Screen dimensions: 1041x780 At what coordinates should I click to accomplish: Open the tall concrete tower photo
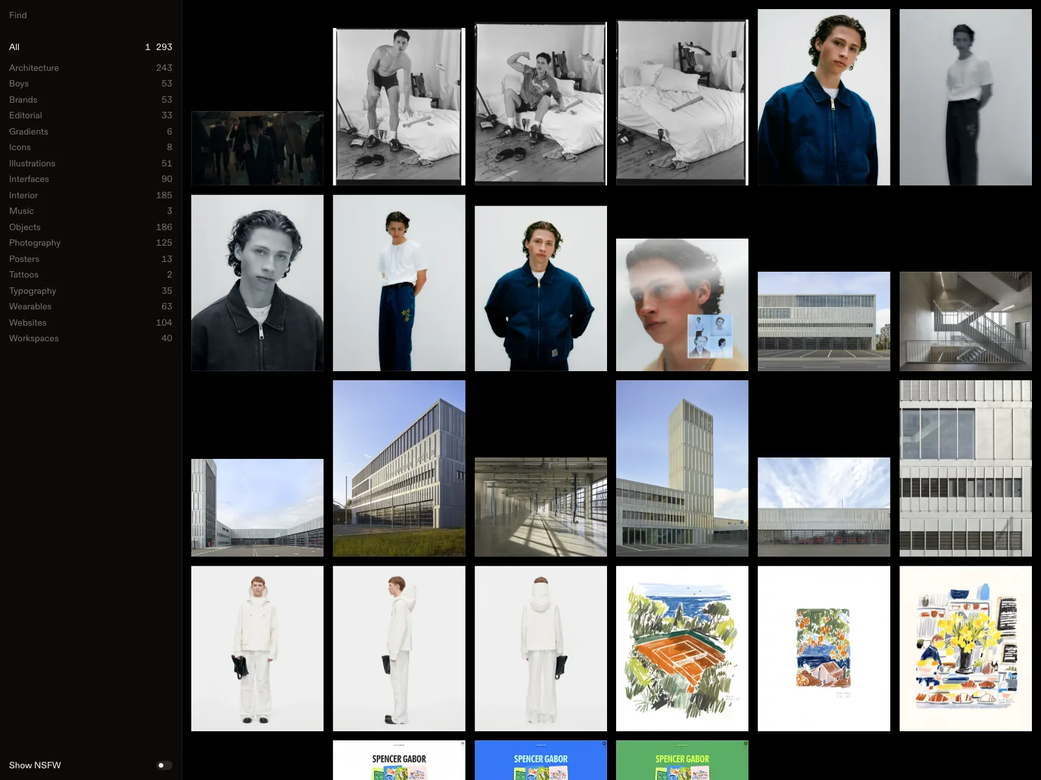tap(682, 468)
